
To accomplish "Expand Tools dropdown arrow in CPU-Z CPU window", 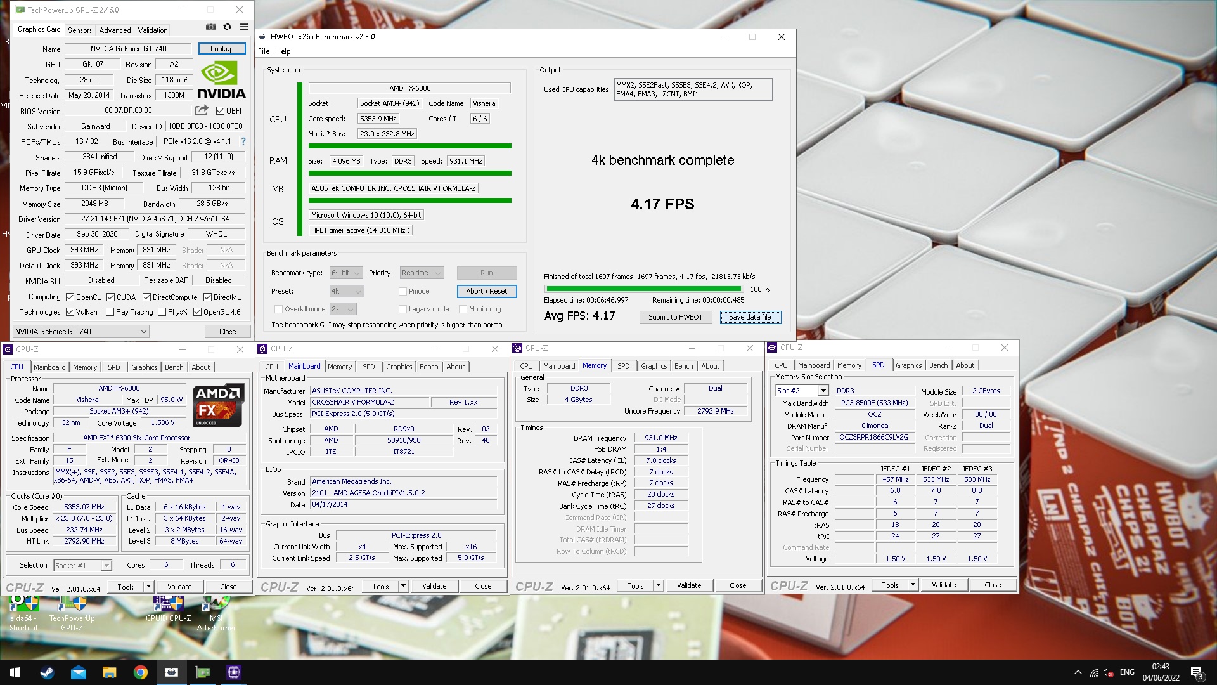I will click(x=148, y=587).
